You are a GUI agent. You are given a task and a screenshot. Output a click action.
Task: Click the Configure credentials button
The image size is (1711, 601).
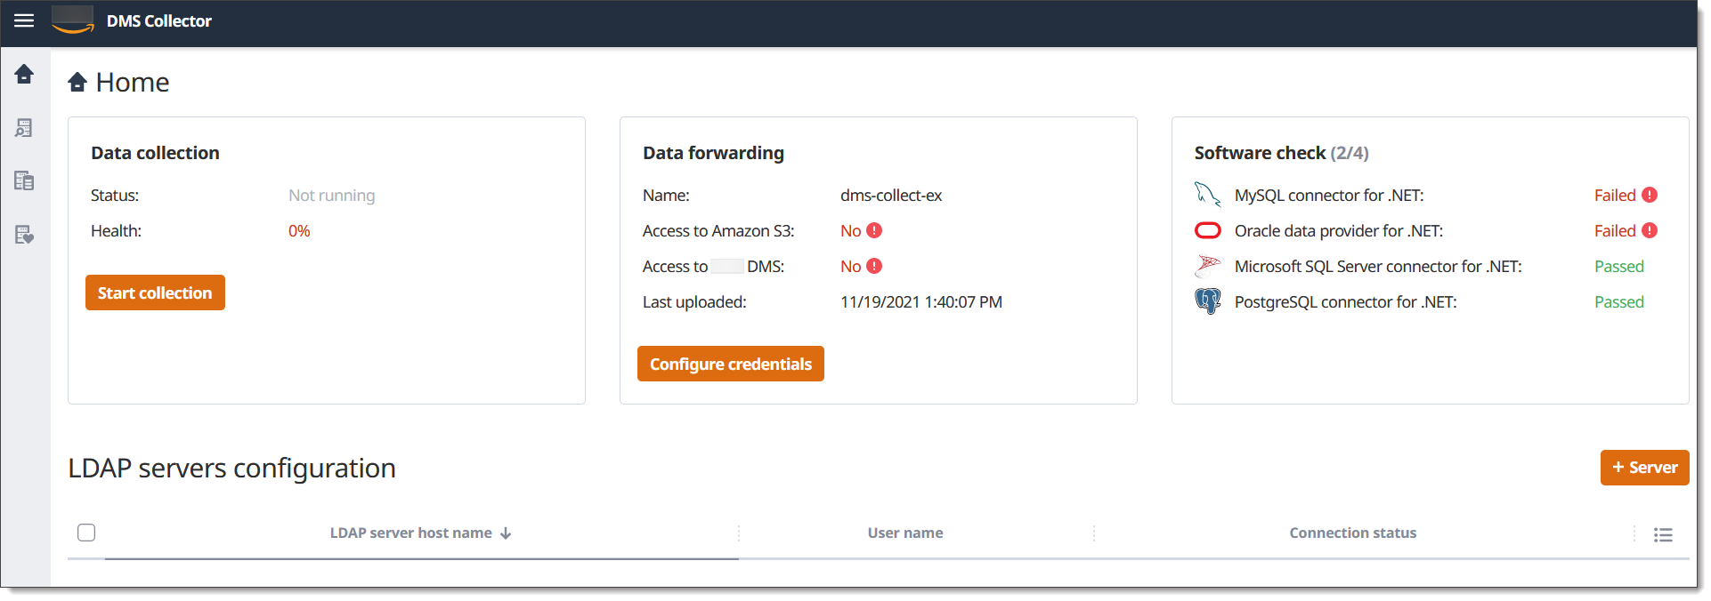tap(730, 364)
